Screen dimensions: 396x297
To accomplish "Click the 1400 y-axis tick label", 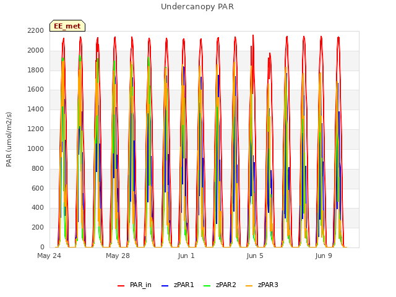I will click(36, 109).
